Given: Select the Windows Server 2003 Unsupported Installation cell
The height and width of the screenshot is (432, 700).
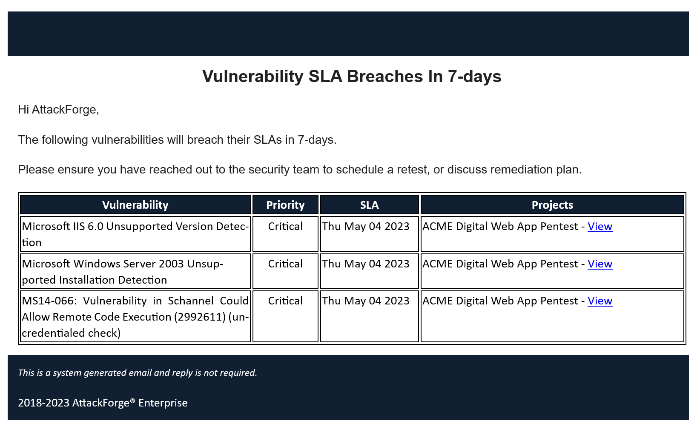Looking at the screenshot, I should click(x=135, y=272).
